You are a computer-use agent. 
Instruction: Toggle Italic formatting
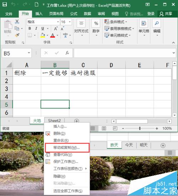pos(36,28)
